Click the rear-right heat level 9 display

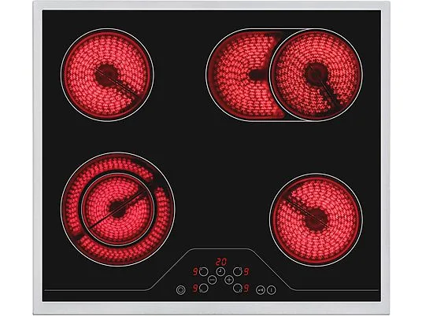[x=246, y=272]
